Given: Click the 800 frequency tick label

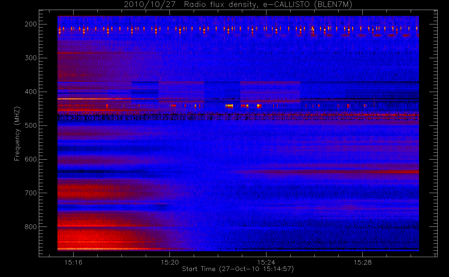Looking at the screenshot, I should point(31,227).
